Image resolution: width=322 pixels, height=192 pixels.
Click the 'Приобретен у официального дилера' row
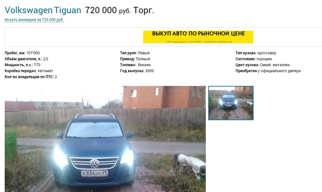pos(268,71)
